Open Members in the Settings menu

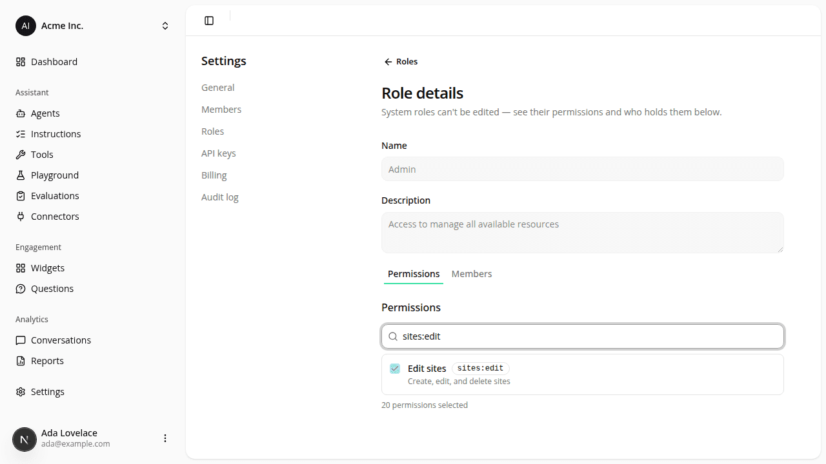click(221, 110)
